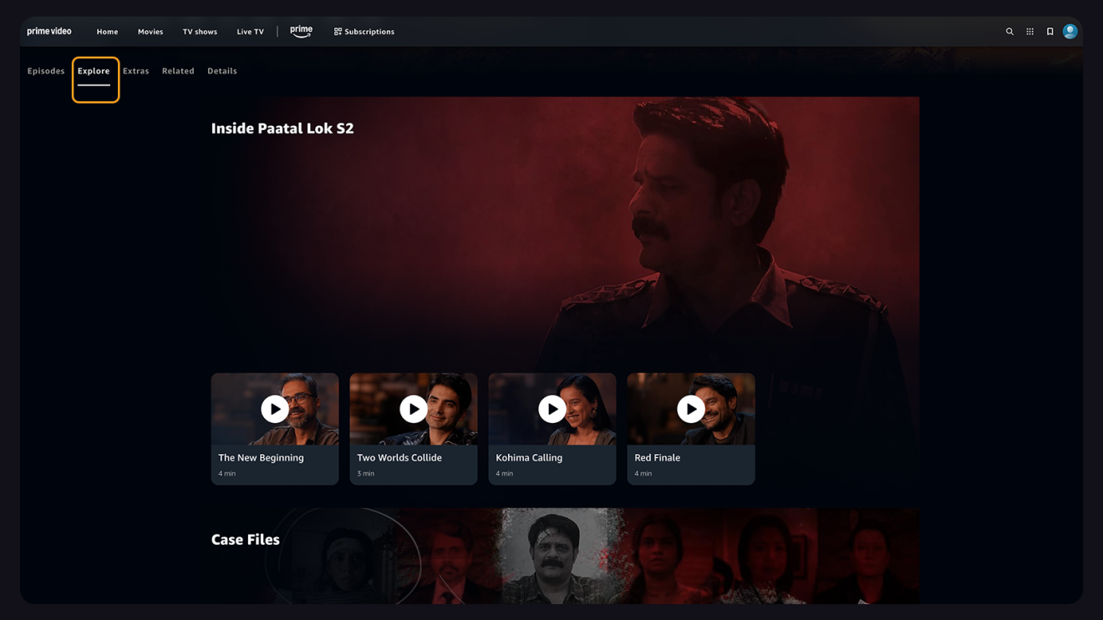
Task: Click the Prime Video logo
Action: coord(49,31)
